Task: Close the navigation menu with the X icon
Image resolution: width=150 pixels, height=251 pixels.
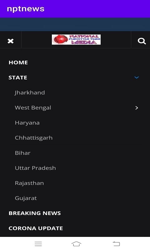Action: coord(11,41)
